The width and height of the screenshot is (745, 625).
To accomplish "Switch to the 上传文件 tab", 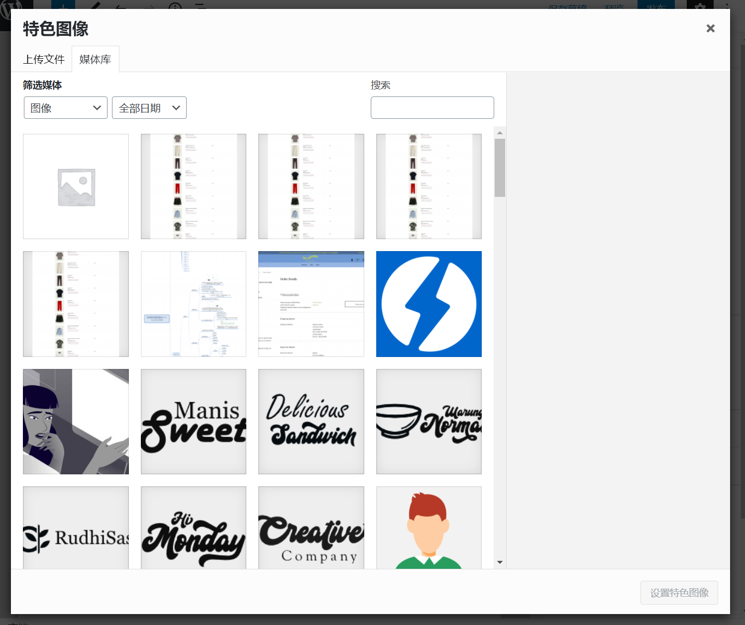I will tap(44, 60).
